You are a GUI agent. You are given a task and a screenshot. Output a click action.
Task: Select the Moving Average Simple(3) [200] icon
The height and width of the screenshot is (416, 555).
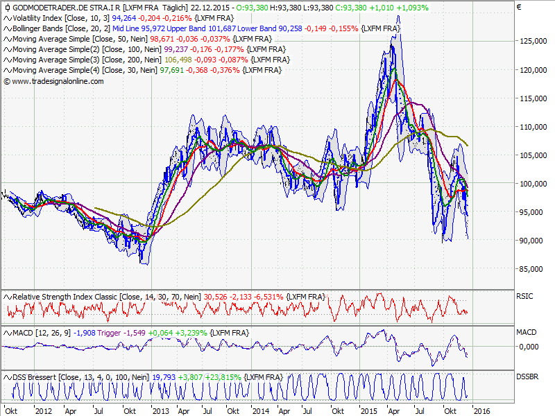(7, 60)
